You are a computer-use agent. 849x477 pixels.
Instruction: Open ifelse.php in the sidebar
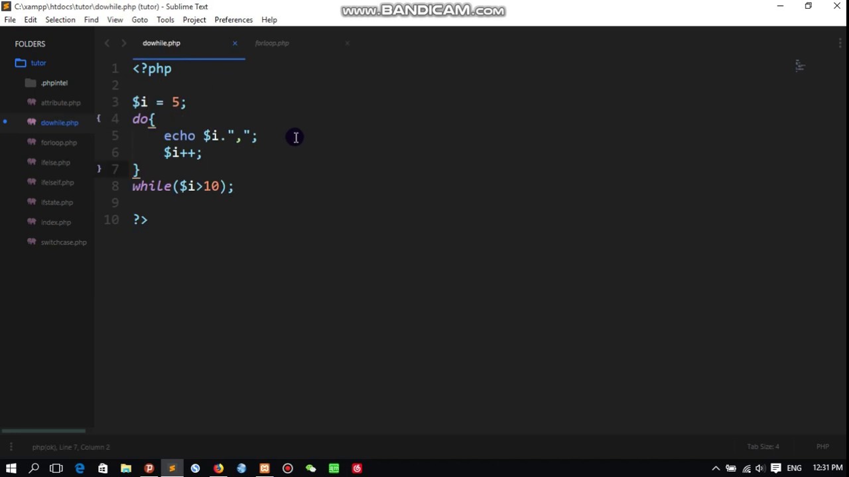tap(55, 162)
